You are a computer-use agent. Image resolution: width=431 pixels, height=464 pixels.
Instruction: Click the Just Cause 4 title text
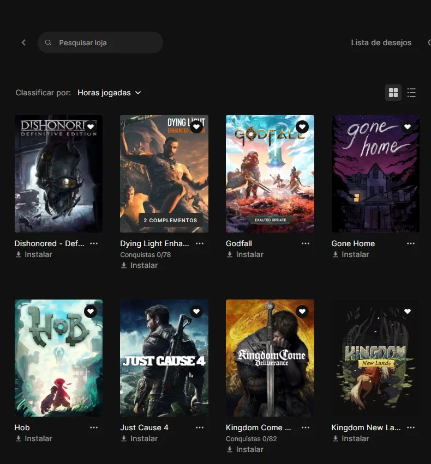145,428
